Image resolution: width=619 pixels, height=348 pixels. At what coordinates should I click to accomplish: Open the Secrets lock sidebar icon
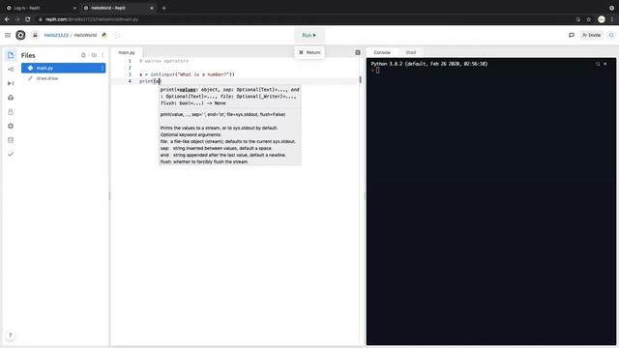tap(11, 112)
